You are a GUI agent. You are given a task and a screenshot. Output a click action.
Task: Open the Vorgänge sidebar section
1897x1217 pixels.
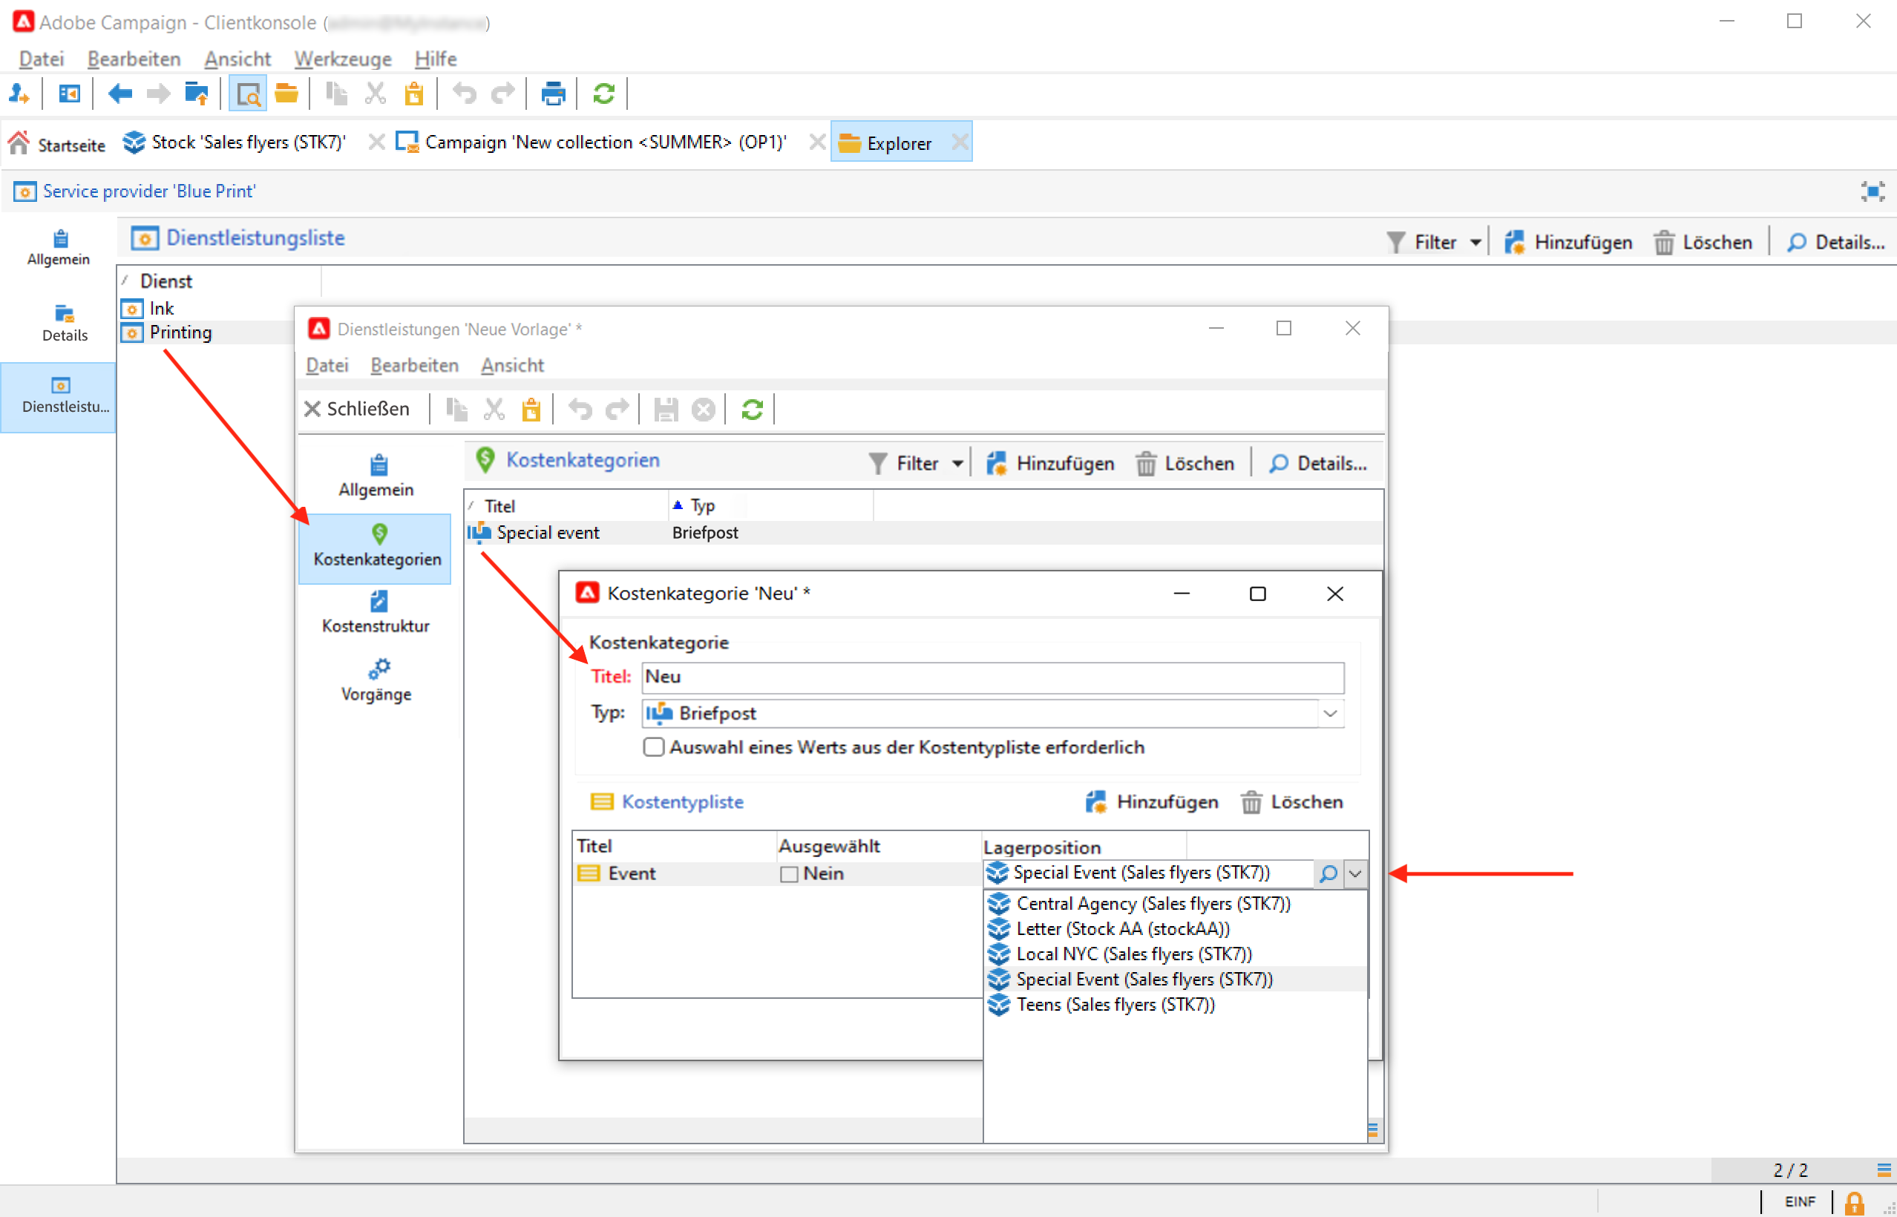[x=376, y=680]
